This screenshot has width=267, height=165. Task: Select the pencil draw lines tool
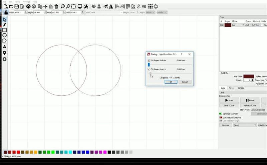(x=5, y=25)
